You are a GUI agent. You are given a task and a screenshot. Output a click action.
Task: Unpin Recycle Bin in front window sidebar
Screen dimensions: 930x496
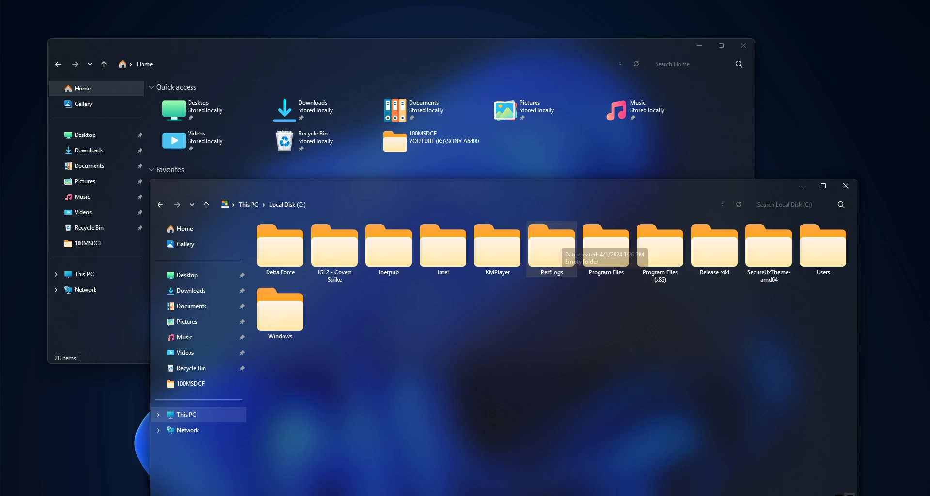click(x=242, y=368)
